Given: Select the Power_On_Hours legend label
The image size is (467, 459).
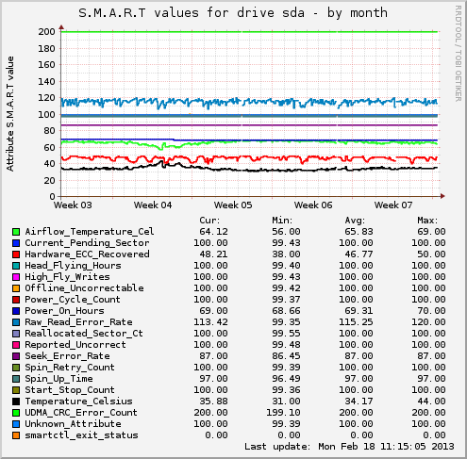Looking at the screenshot, I should (x=64, y=311).
